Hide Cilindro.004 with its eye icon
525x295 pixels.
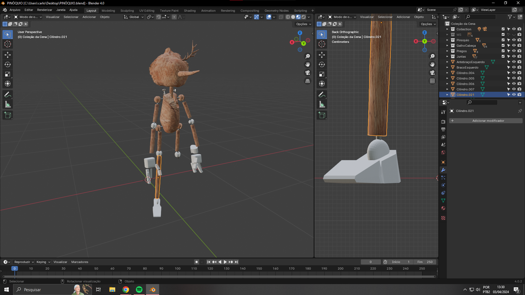[514, 73]
